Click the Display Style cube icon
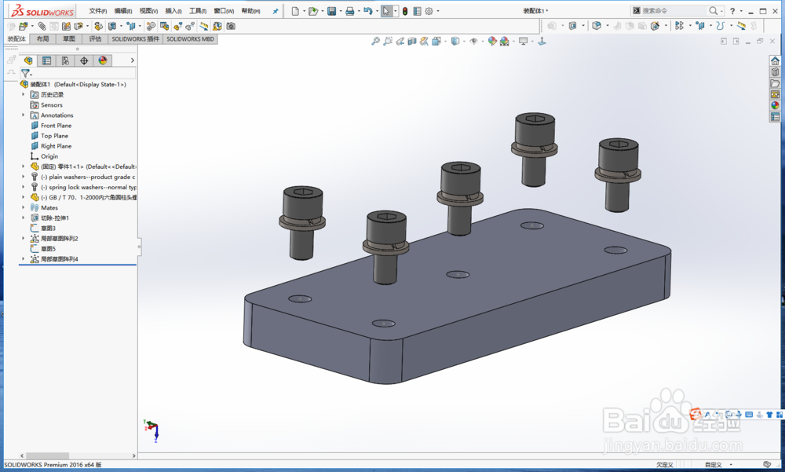The height and width of the screenshot is (472, 785). 455,41
